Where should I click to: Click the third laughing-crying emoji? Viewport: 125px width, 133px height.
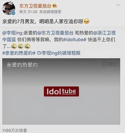click(x=27, y=46)
